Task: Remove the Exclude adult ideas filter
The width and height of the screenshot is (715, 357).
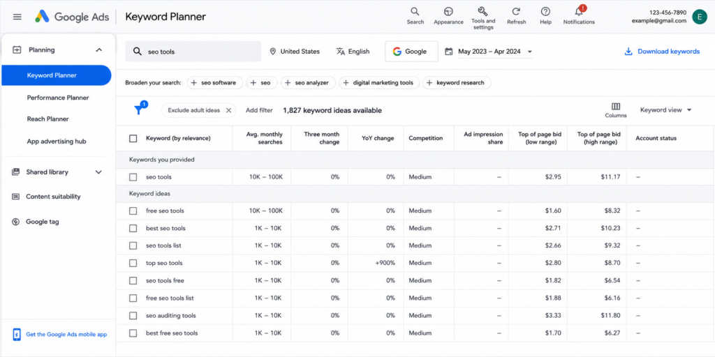Action: 229,110
